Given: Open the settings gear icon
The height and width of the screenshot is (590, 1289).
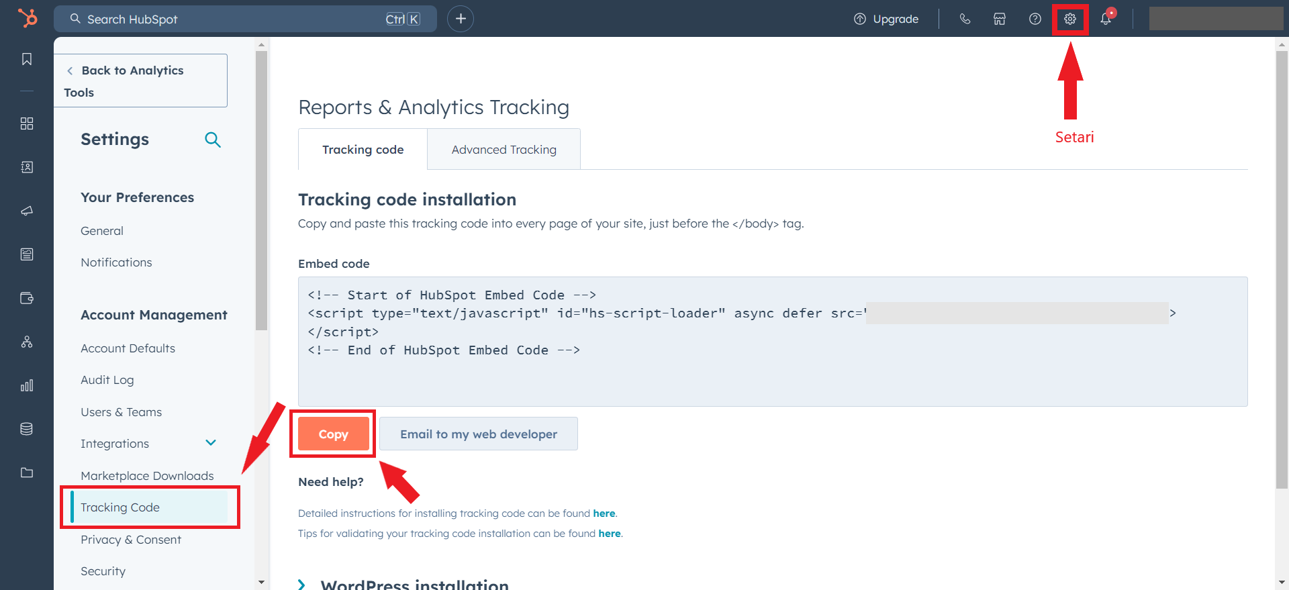Looking at the screenshot, I should 1070,19.
